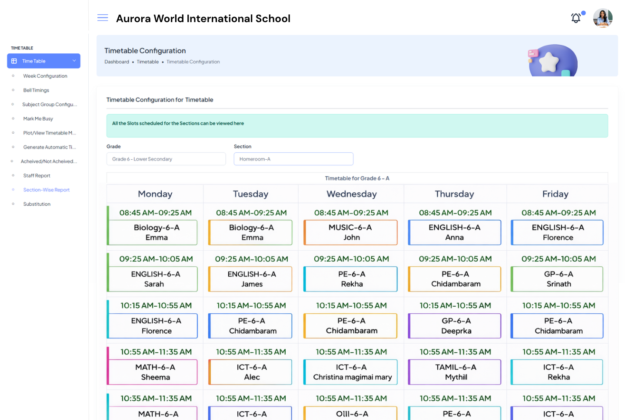The height and width of the screenshot is (420, 626).
Task: Open the user profile avatar
Action: pyautogui.click(x=603, y=18)
